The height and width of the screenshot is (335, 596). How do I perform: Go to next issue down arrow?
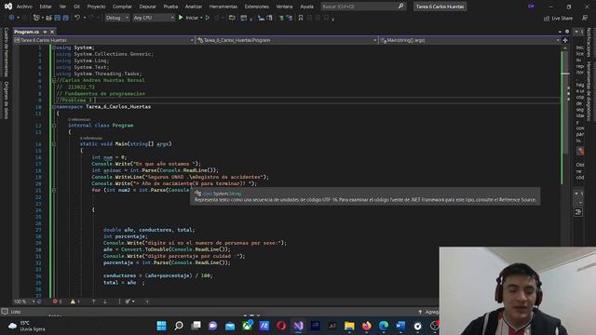tap(105, 301)
